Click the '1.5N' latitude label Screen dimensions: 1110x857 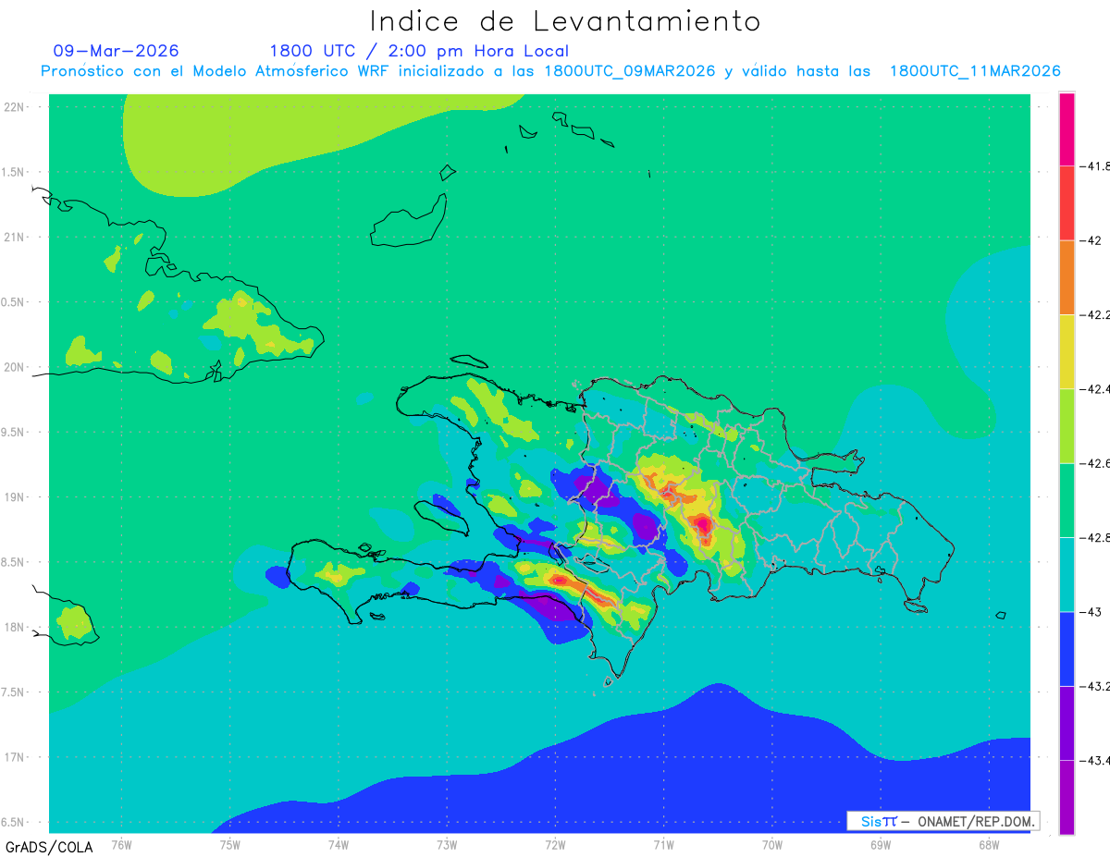[x=13, y=172]
